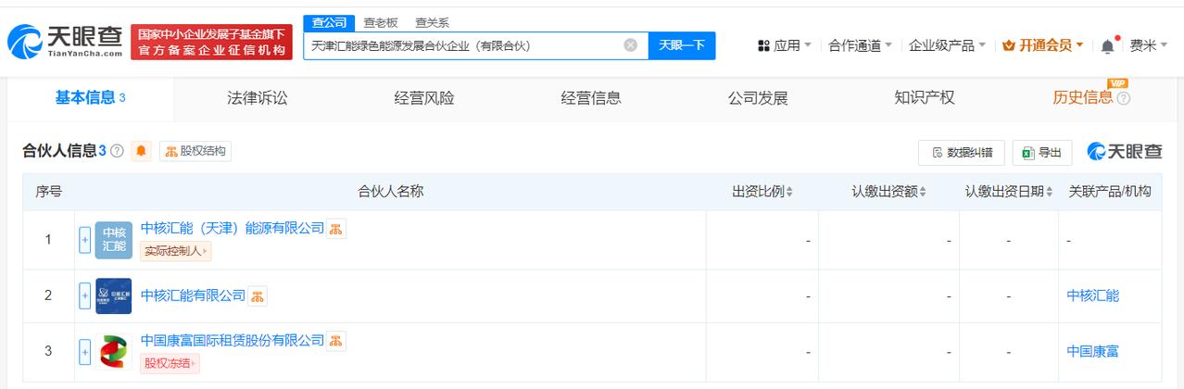Click the 中国康富 company logo thumbnail

pos(114,352)
